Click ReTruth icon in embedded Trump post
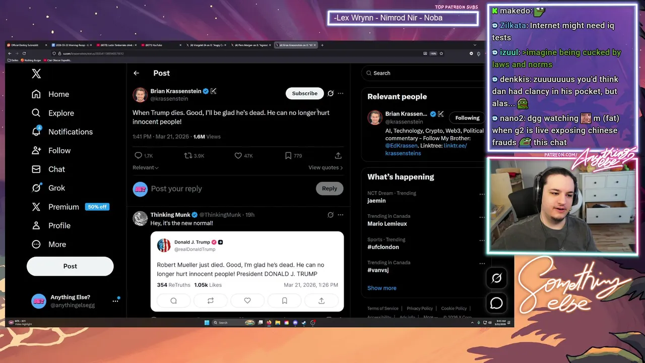This screenshot has height=363, width=645. [x=211, y=300]
